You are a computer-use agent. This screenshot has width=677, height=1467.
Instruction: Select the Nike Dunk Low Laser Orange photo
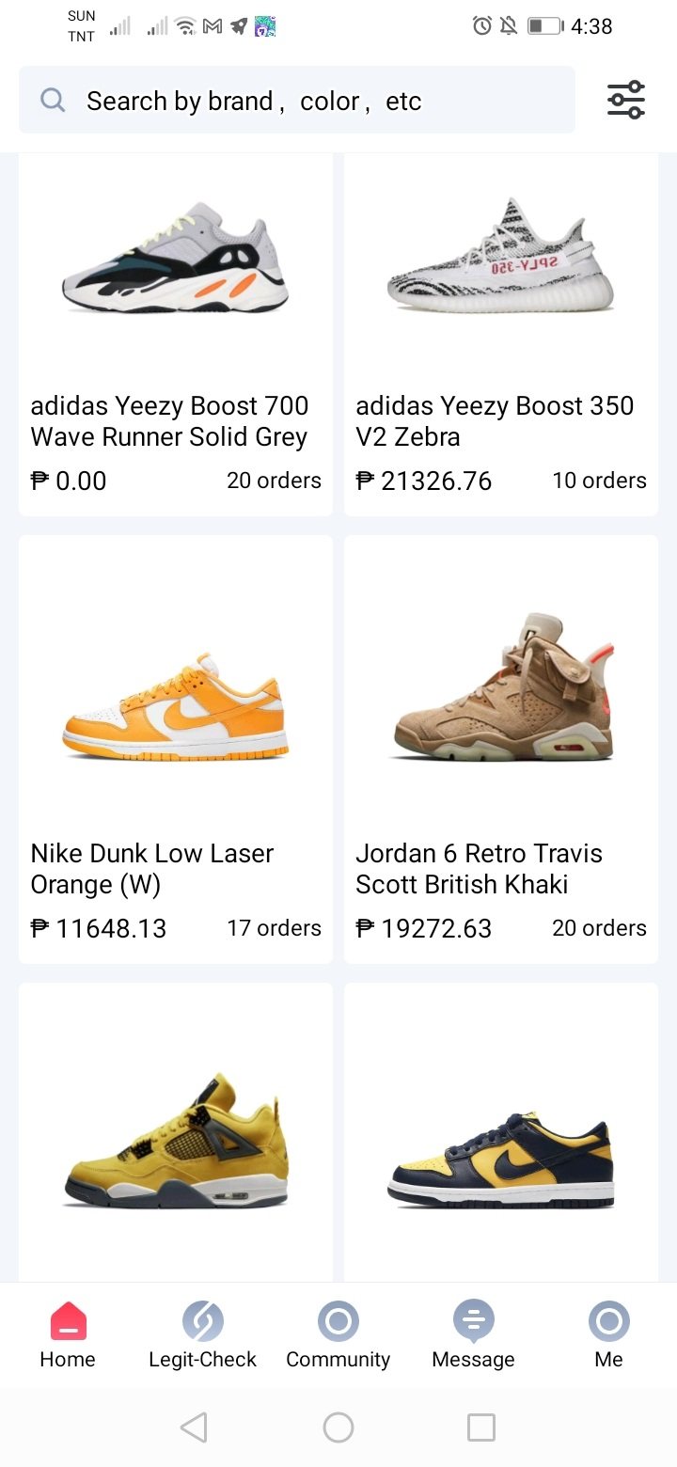(x=175, y=707)
